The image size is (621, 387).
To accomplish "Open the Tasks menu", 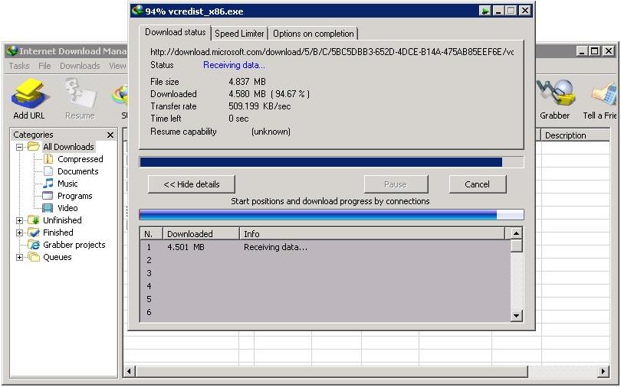I will tap(19, 66).
